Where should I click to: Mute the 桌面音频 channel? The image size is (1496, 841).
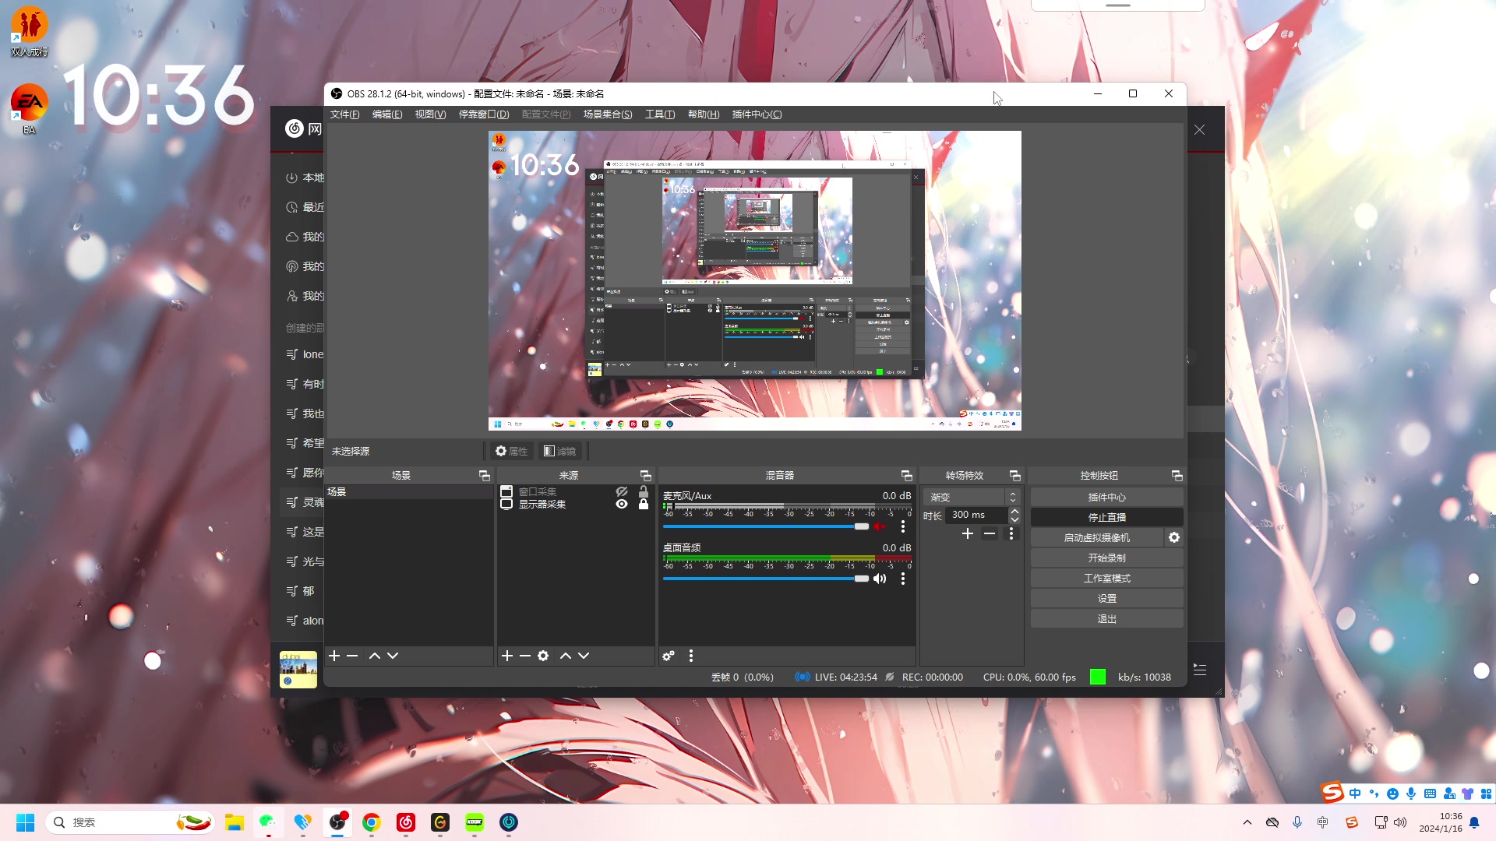pyautogui.click(x=880, y=579)
